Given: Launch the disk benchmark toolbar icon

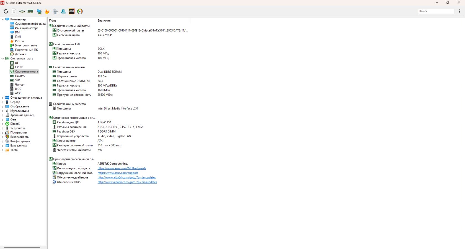Looking at the screenshot, I should pyautogui.click(x=22, y=11).
